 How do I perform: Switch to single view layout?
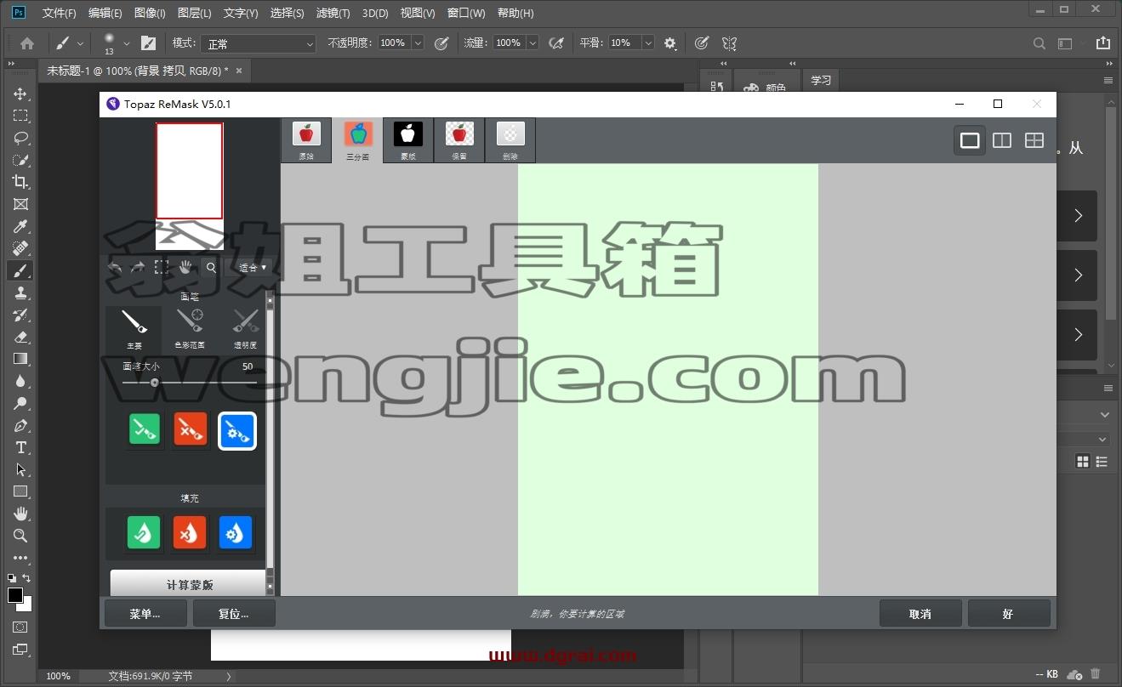point(970,140)
